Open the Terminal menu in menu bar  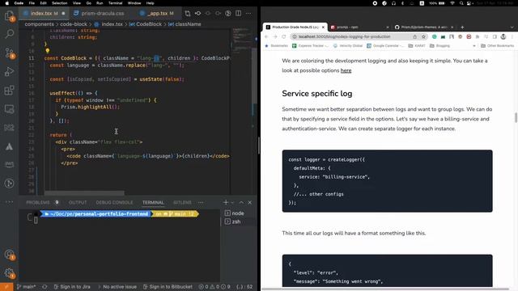pyautogui.click(x=115, y=3)
